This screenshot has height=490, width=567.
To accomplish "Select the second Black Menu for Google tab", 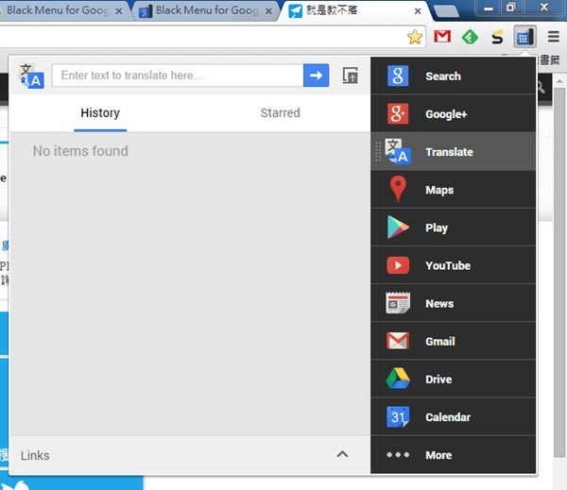I will click(204, 10).
